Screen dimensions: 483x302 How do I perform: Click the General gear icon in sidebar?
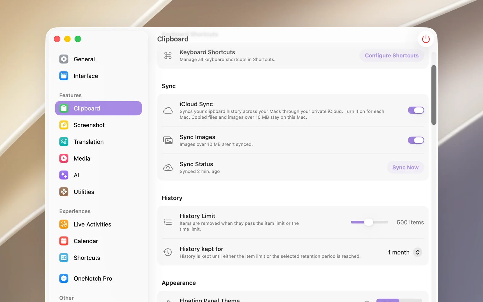click(64, 59)
